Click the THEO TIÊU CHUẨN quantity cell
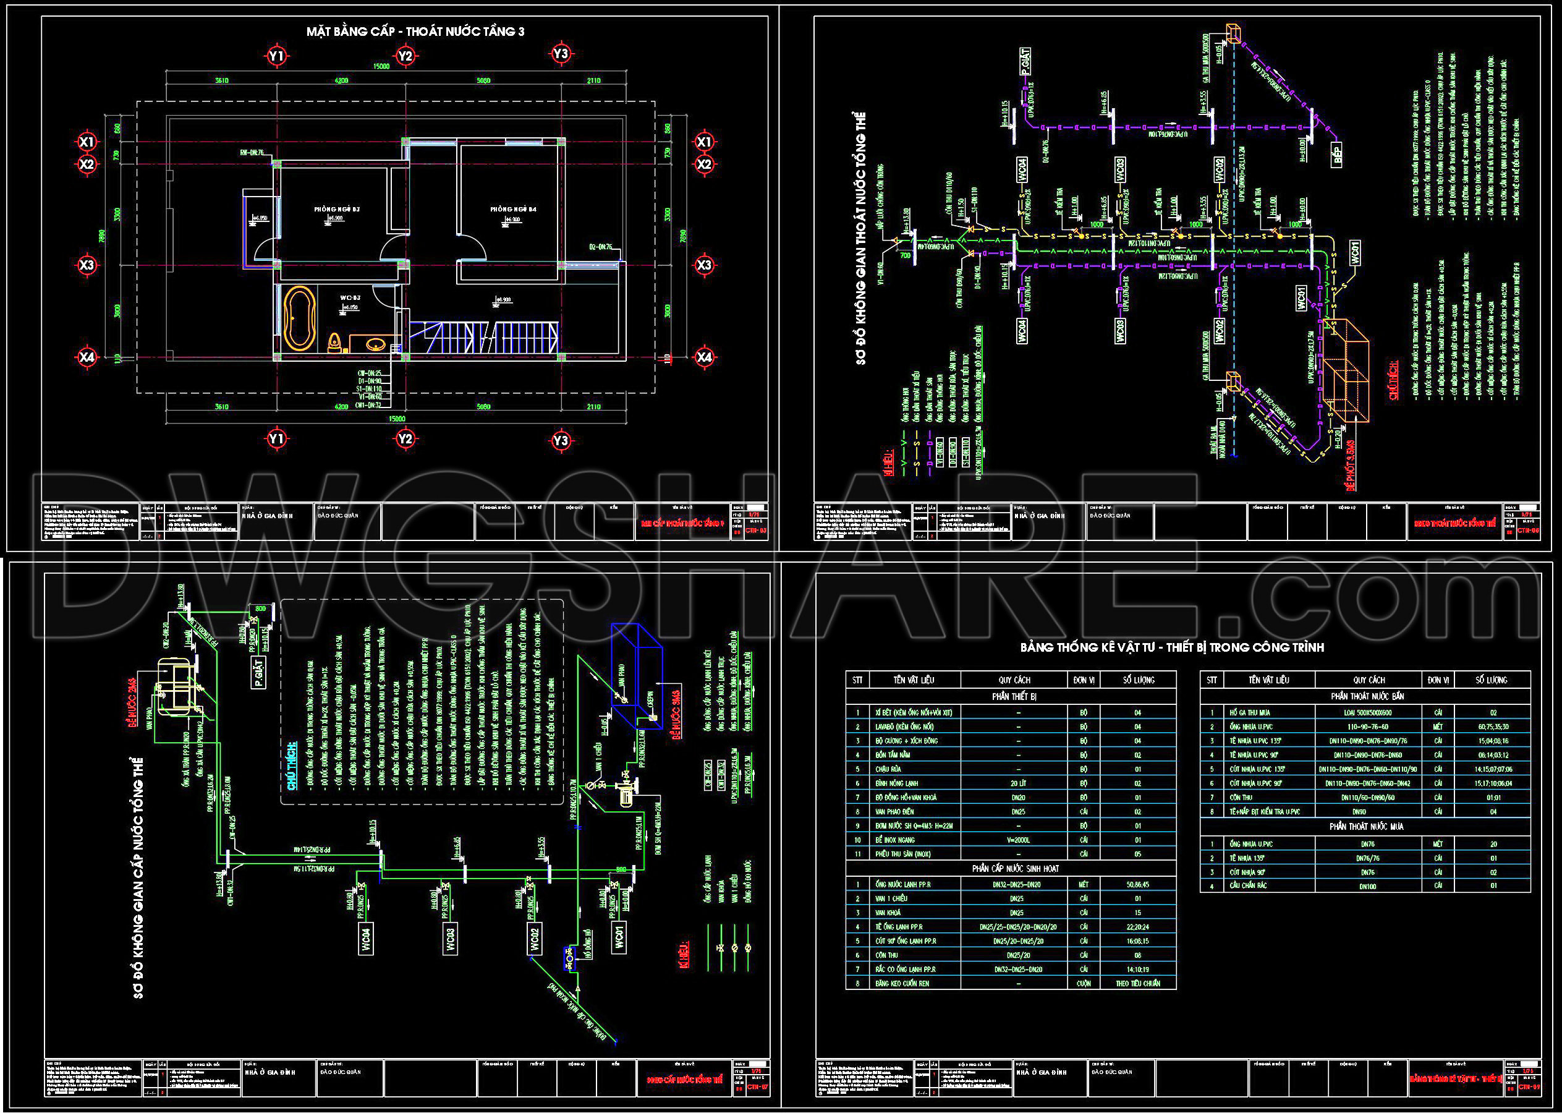 point(1138,984)
